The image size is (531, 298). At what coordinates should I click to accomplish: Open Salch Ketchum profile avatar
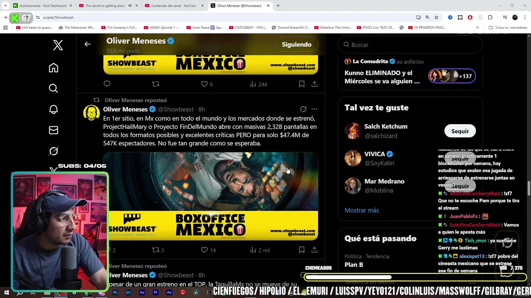353,131
